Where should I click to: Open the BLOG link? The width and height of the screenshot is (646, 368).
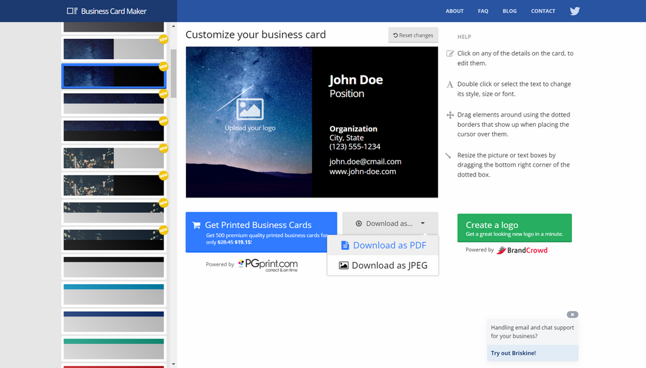(x=509, y=11)
